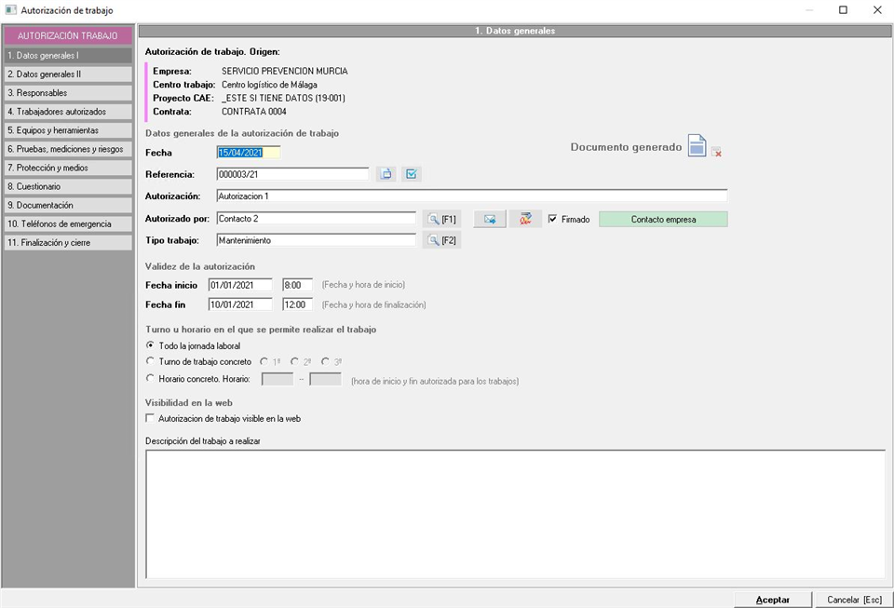This screenshot has height=608, width=894.
Task: Open the generated document icon
Action: pos(697,146)
